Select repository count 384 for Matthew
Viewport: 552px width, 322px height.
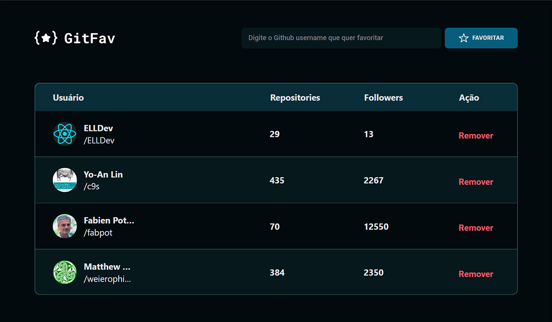tap(277, 273)
